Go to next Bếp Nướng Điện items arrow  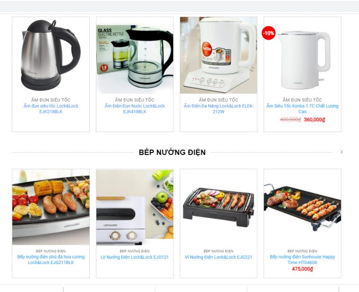[x=341, y=152]
